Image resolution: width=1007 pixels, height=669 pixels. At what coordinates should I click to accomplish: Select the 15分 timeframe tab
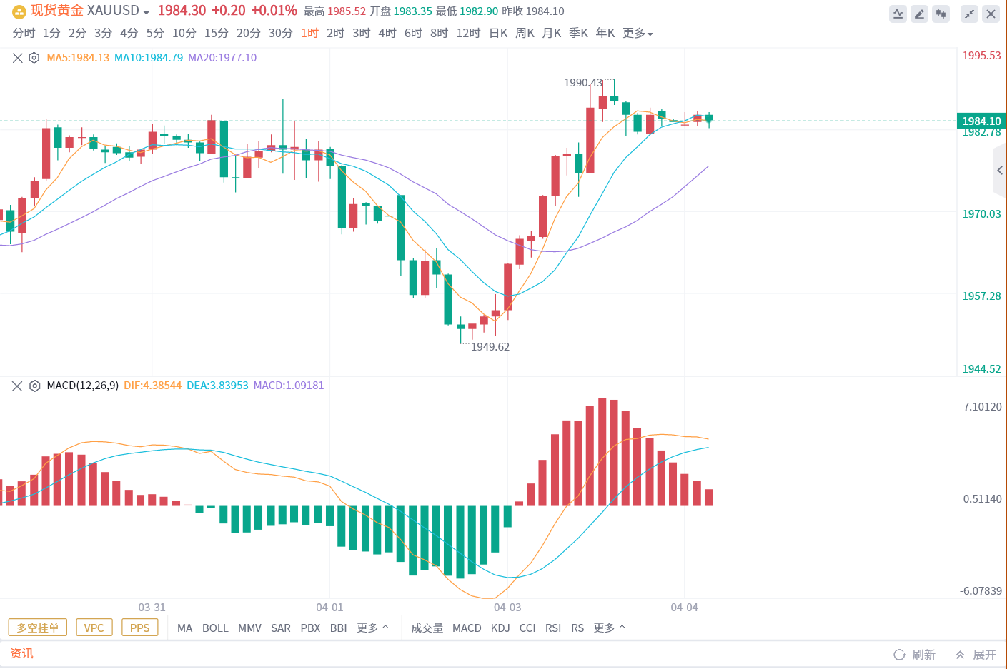click(216, 34)
